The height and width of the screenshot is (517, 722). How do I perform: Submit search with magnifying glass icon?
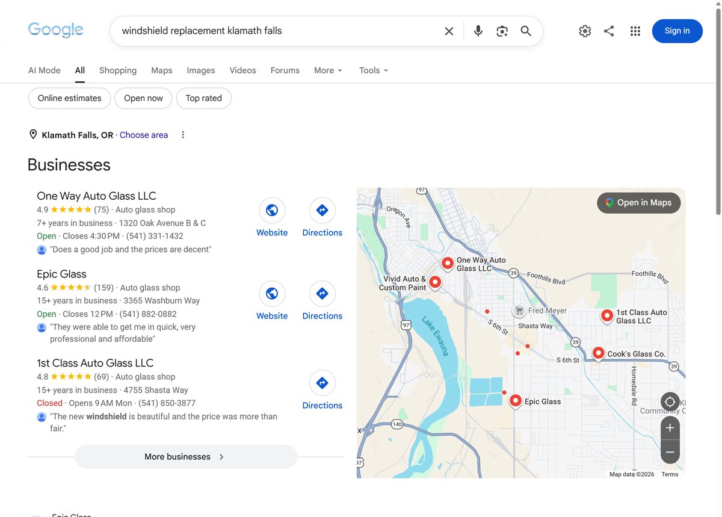tap(526, 31)
